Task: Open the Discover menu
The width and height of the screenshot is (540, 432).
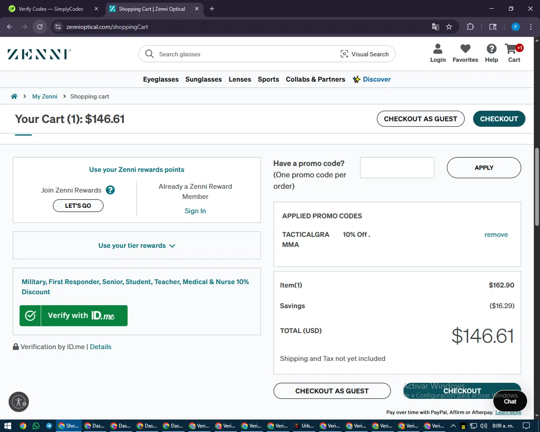Action: 372,79
